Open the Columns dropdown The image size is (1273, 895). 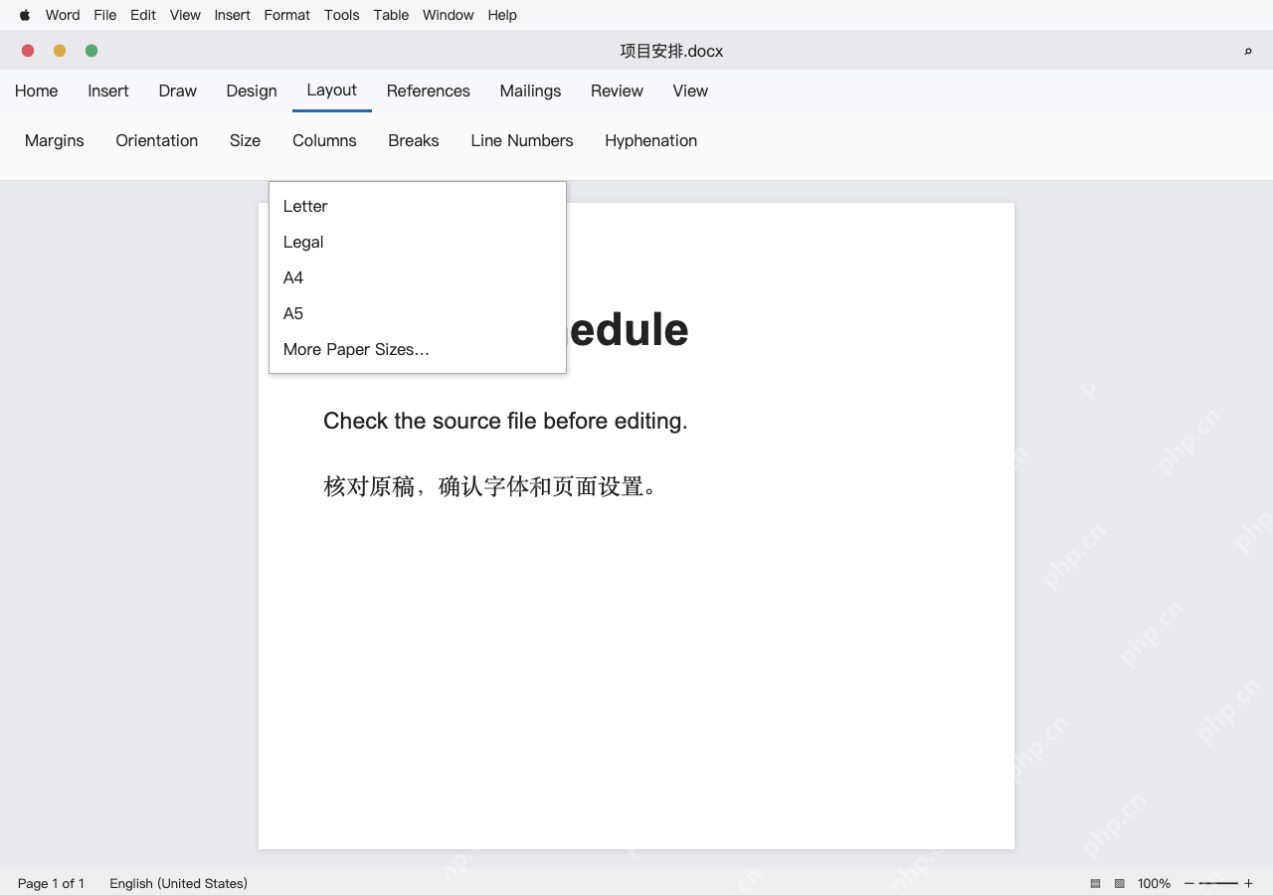(x=324, y=140)
